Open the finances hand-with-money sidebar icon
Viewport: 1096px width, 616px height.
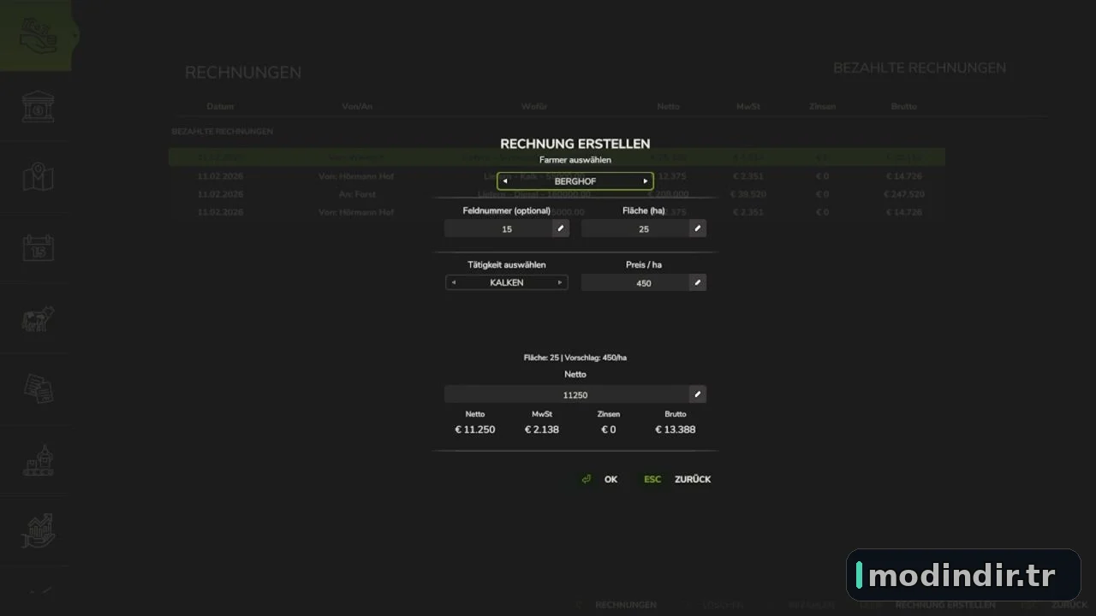coord(39,35)
